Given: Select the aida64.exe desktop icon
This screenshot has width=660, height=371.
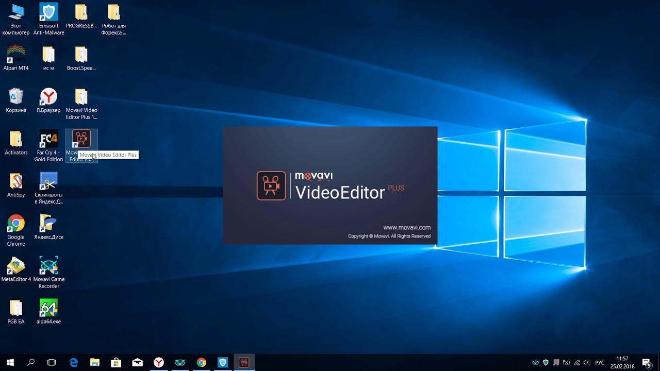Looking at the screenshot, I should coord(48,312).
